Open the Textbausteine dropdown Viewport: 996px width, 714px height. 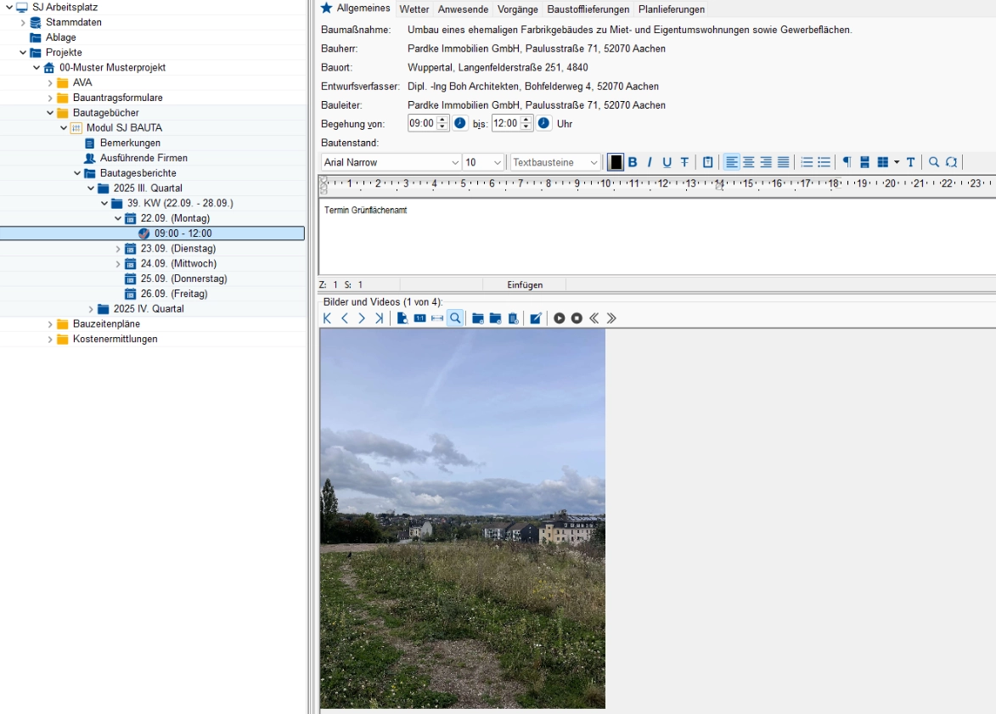pos(594,162)
